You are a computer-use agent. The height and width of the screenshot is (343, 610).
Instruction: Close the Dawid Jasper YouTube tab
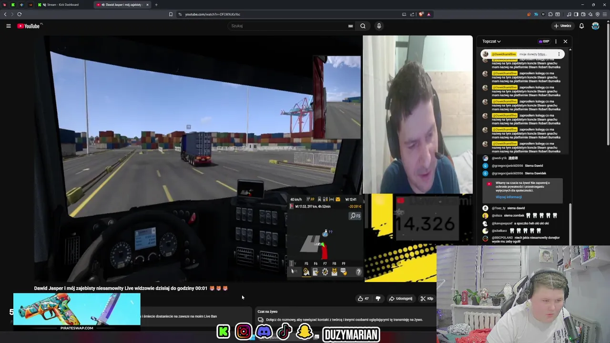tap(147, 5)
